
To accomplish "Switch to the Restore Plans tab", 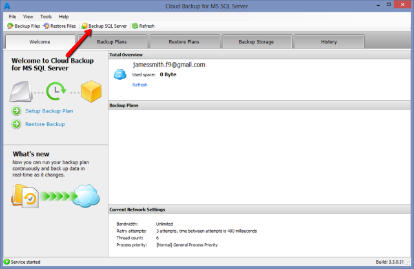I will [x=184, y=42].
